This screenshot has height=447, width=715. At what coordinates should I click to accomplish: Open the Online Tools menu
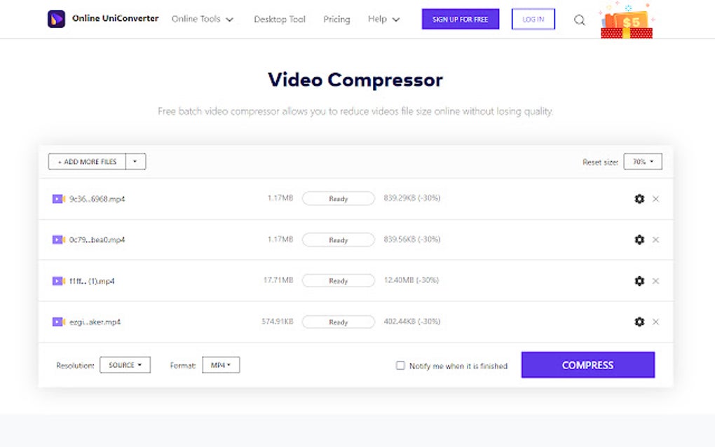coord(203,20)
